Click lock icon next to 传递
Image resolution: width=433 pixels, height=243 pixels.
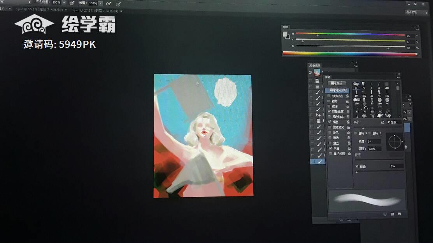pyautogui.click(x=348, y=122)
